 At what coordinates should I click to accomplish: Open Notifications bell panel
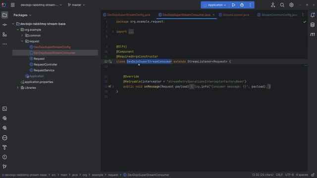pyautogui.click(x=313, y=15)
